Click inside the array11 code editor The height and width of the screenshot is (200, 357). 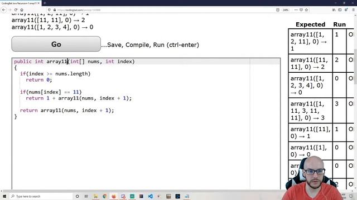pos(146,123)
